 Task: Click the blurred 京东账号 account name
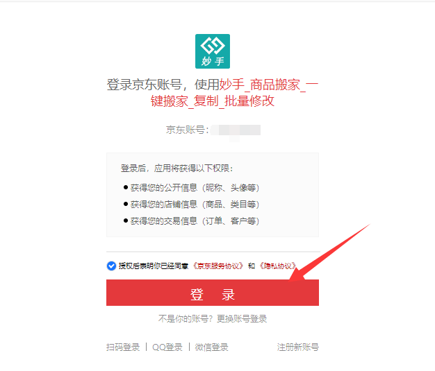click(236, 130)
